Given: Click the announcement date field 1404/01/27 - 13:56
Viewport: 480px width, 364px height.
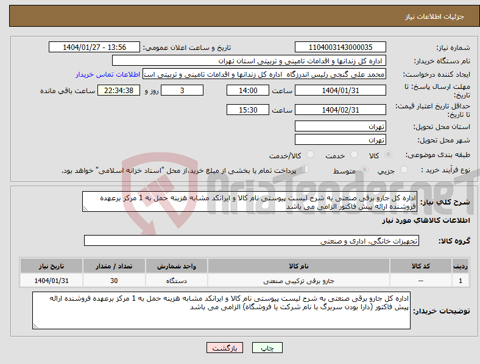Looking at the screenshot, I should [x=94, y=47].
